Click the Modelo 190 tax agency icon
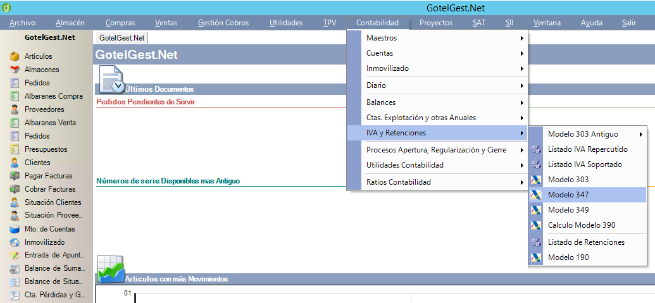The height and width of the screenshot is (303, 655). [536, 257]
